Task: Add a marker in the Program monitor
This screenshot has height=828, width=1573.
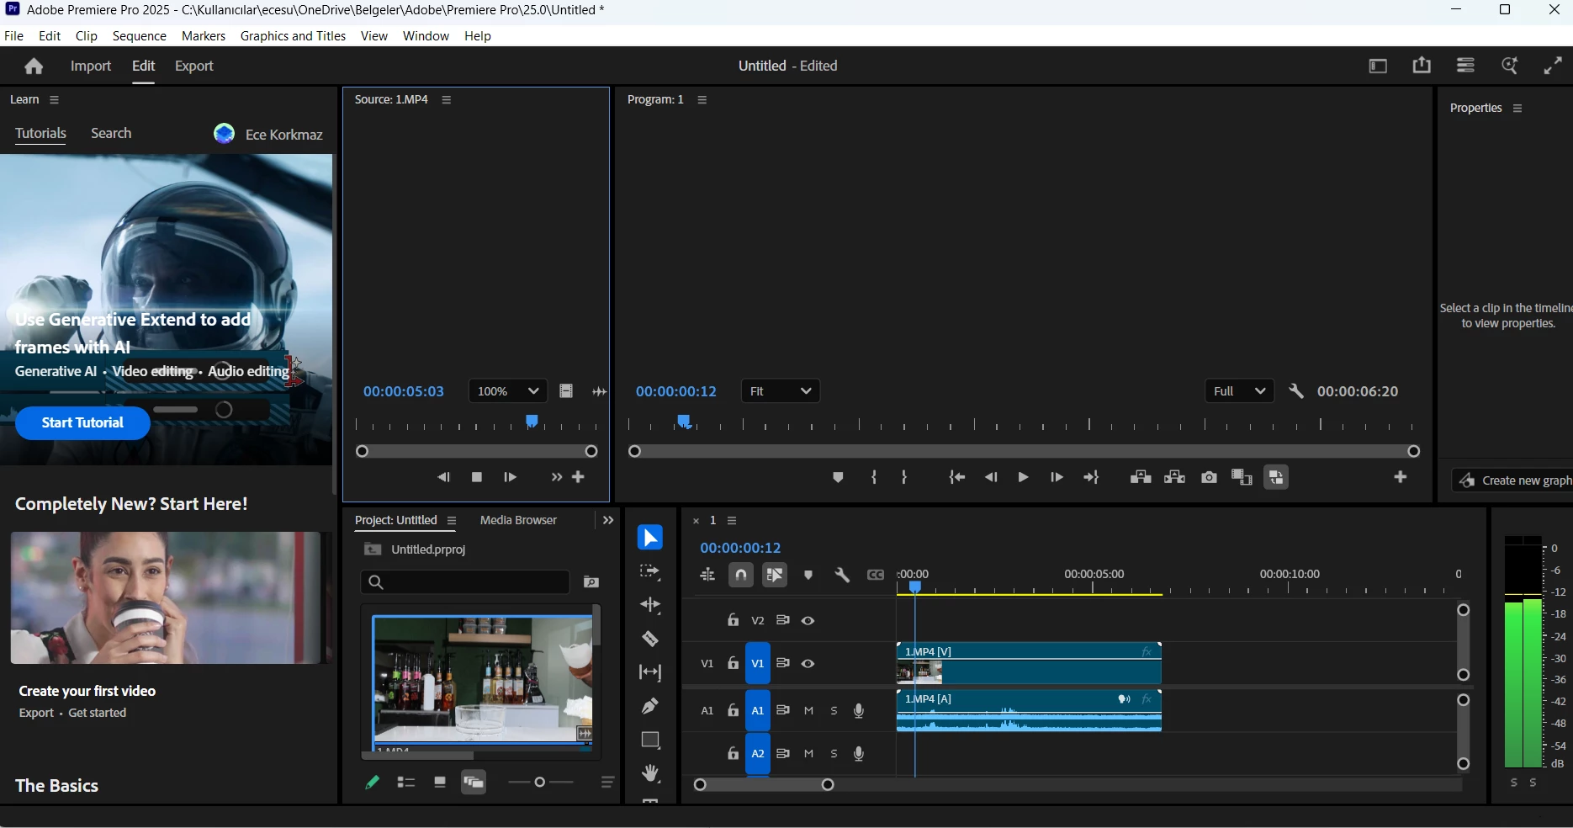Action: point(838,478)
